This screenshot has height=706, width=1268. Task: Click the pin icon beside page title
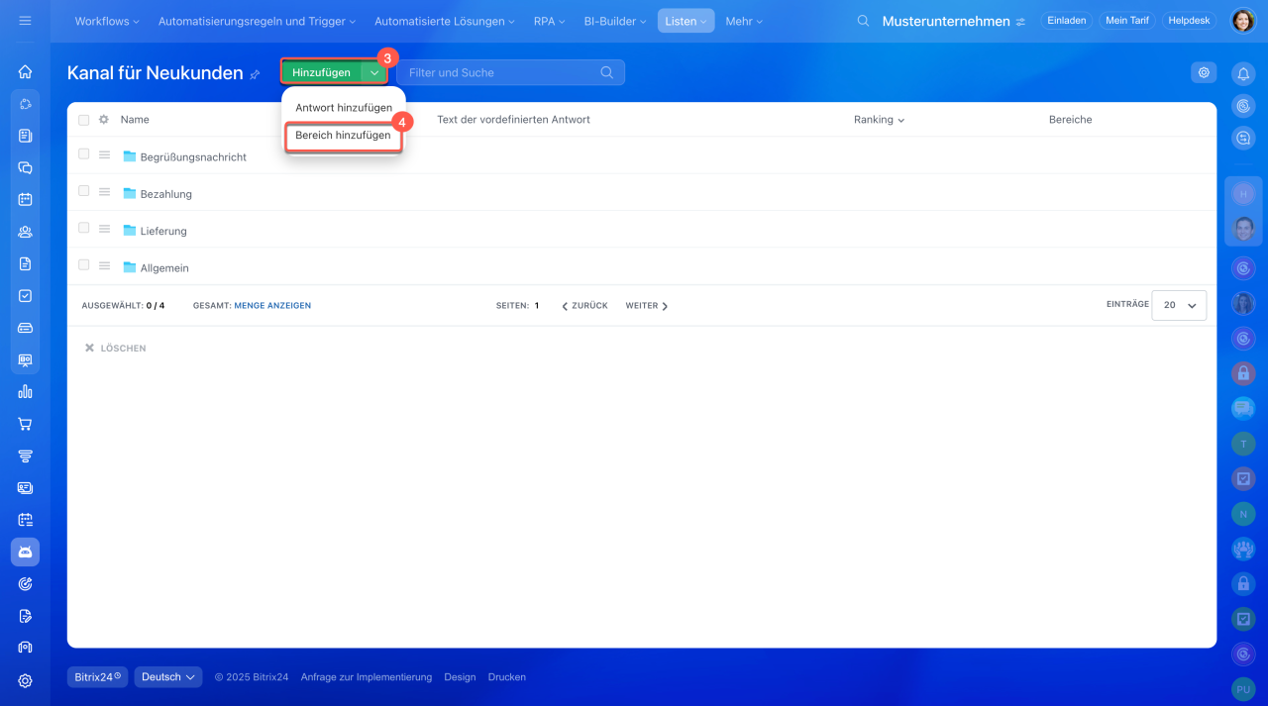(x=255, y=74)
